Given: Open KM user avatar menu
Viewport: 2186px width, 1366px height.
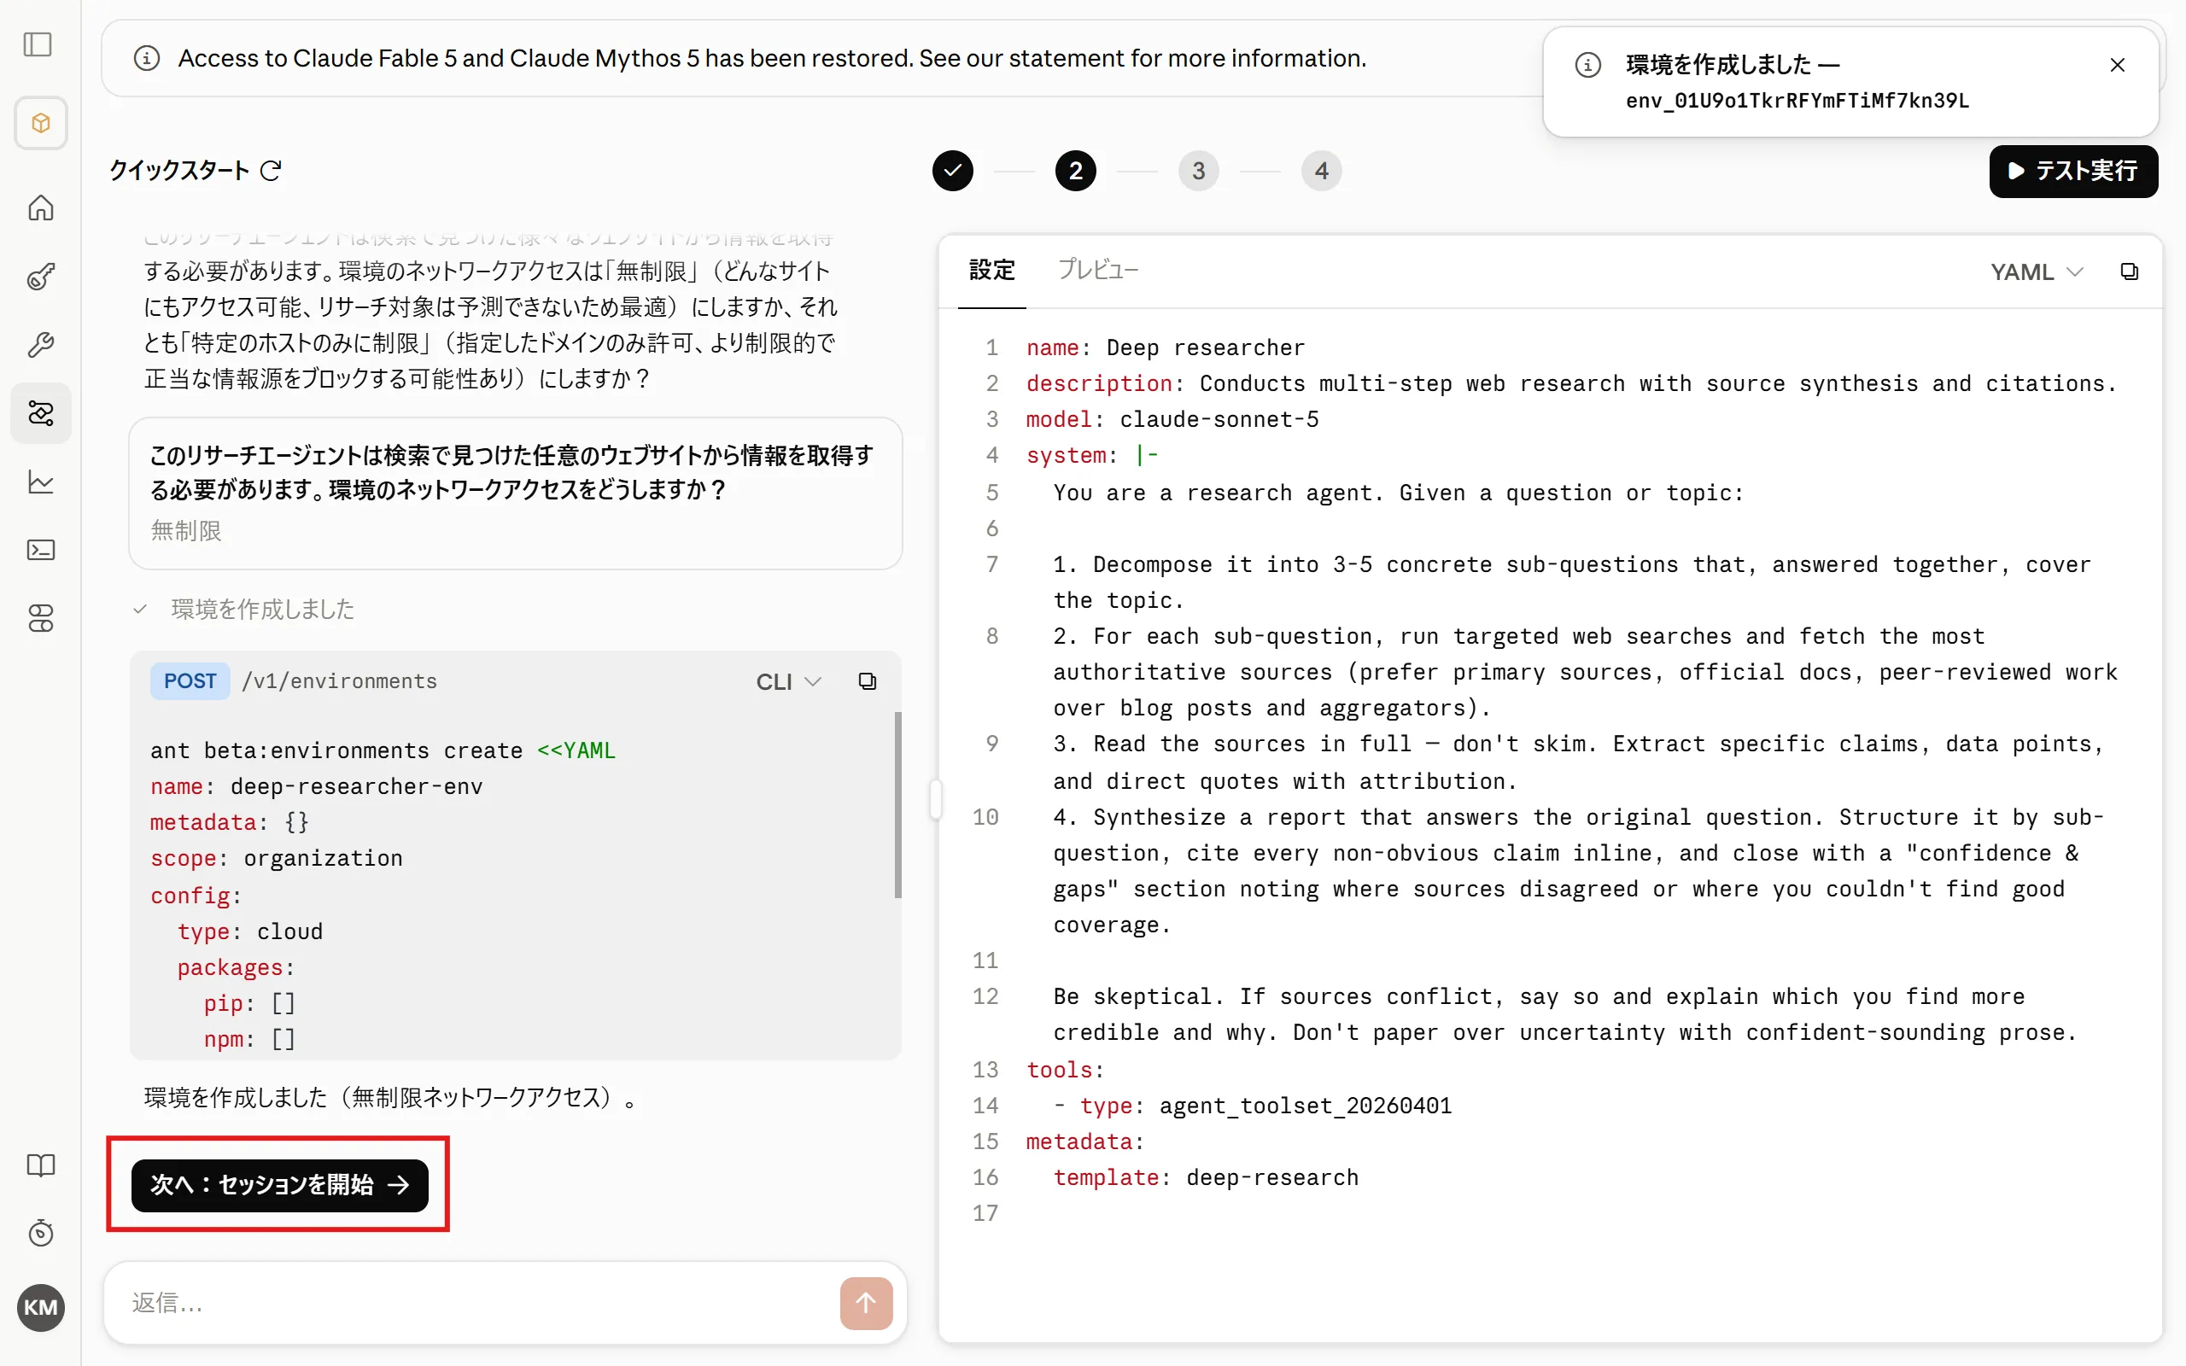Looking at the screenshot, I should click(41, 1307).
